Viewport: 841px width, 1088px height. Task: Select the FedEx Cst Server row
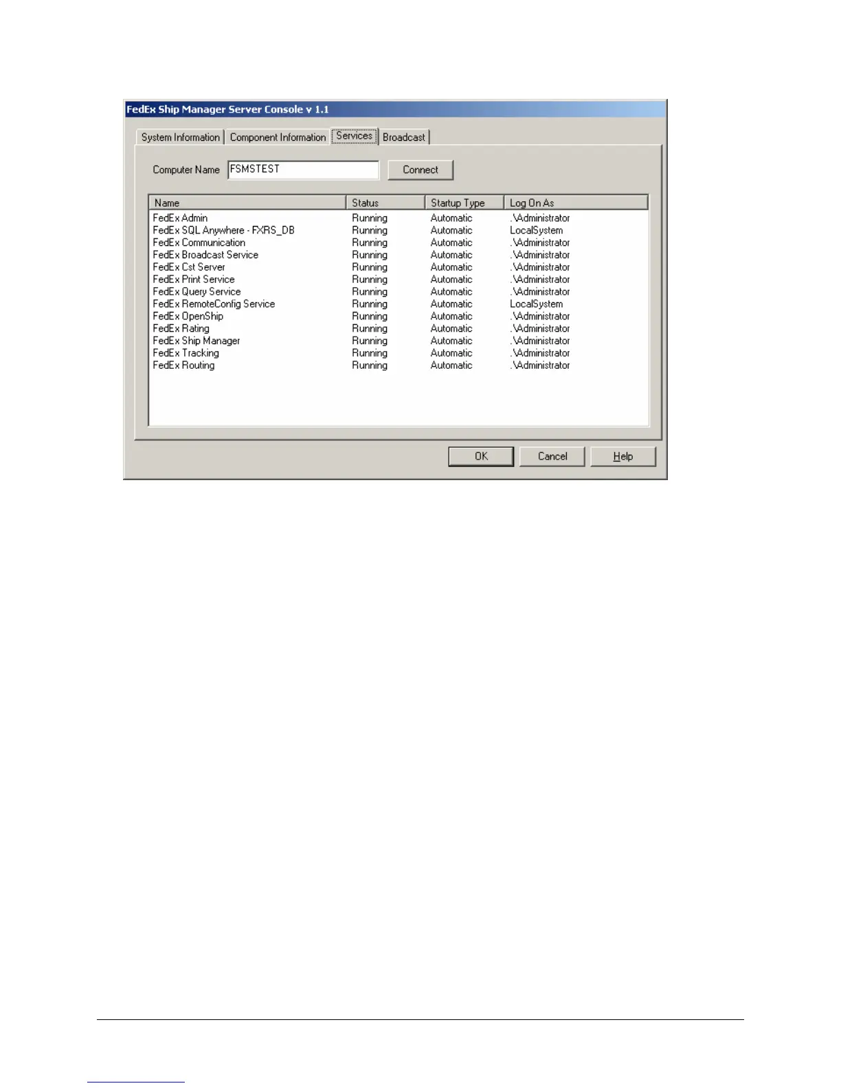(399, 267)
